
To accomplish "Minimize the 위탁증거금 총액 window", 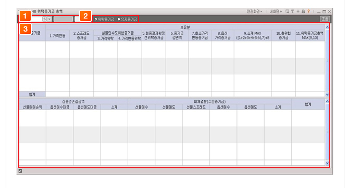I will [x=319, y=11].
